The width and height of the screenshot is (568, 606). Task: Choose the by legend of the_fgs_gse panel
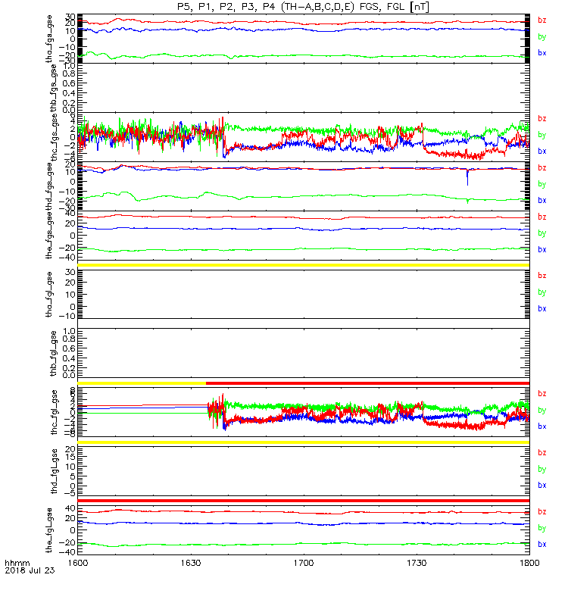(x=542, y=233)
